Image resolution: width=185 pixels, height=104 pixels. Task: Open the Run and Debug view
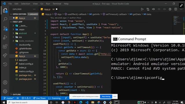(5, 37)
